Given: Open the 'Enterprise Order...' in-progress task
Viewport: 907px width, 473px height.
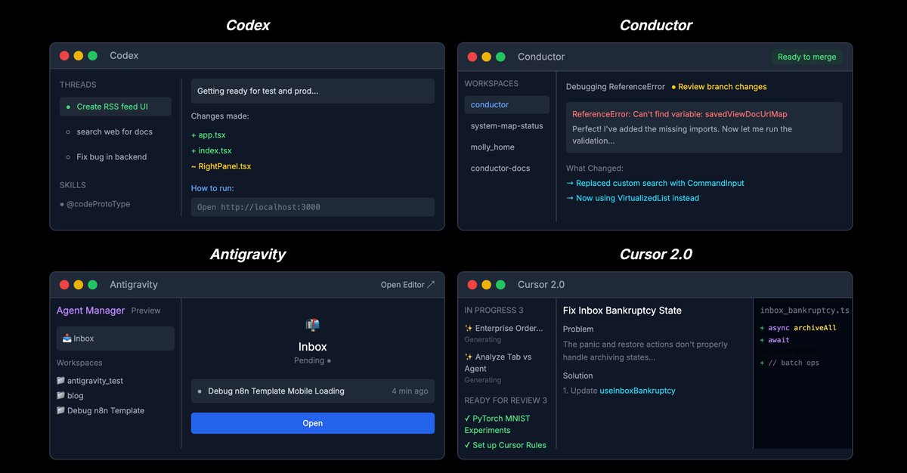Looking at the screenshot, I should coord(503,328).
